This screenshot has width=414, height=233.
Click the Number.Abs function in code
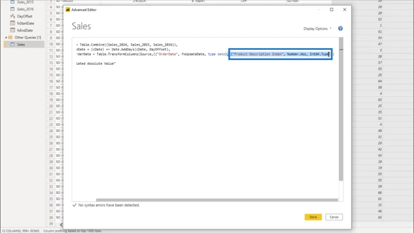pyautogui.click(x=297, y=54)
